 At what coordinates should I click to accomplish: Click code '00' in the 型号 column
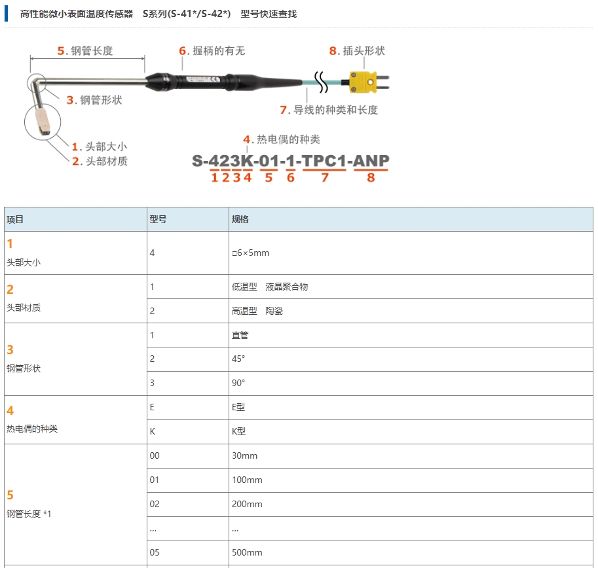(x=188, y=456)
